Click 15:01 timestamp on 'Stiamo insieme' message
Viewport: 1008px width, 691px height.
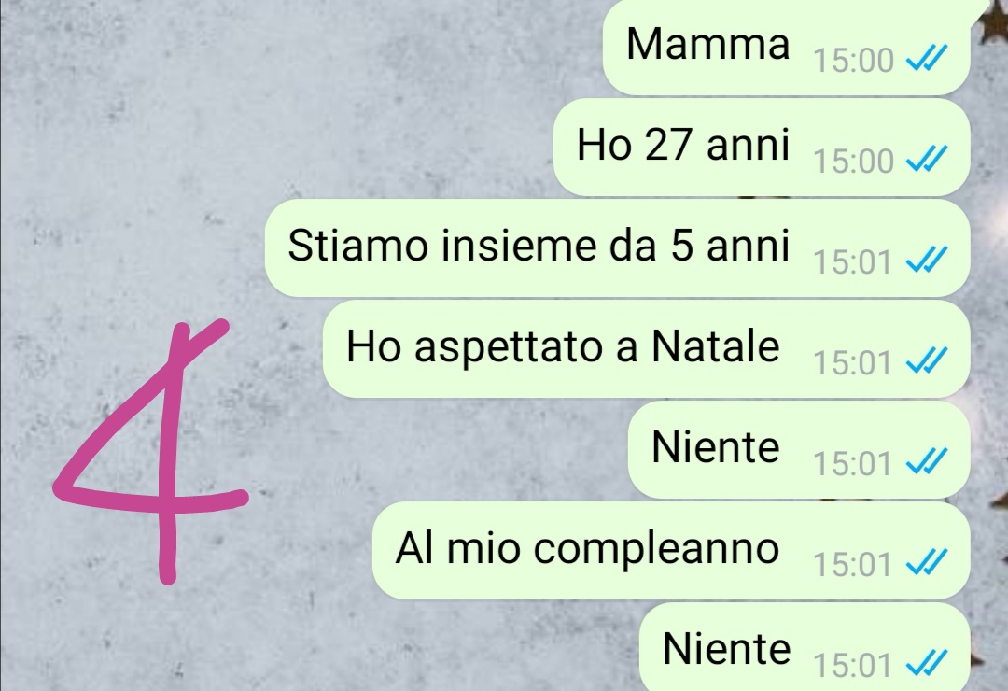(x=852, y=262)
